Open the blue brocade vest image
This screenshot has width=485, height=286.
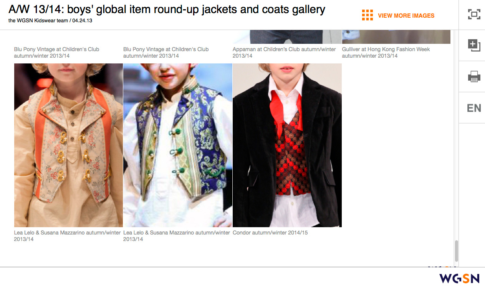click(x=178, y=145)
